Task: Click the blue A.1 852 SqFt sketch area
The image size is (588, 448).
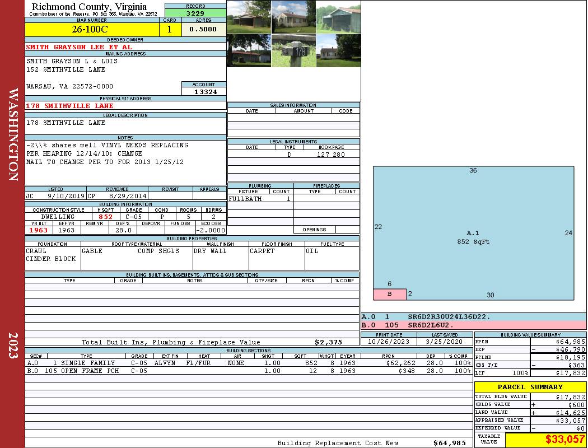Action: [473, 235]
